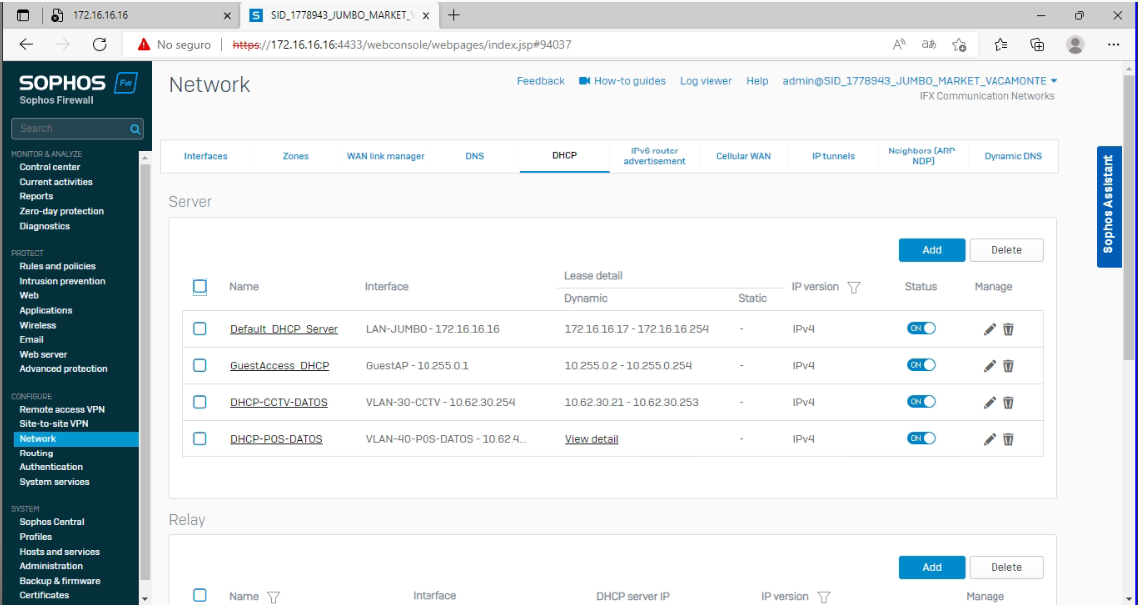This screenshot has width=1138, height=605.
Task: Open the browser favorites star icon
Action: coord(959,45)
